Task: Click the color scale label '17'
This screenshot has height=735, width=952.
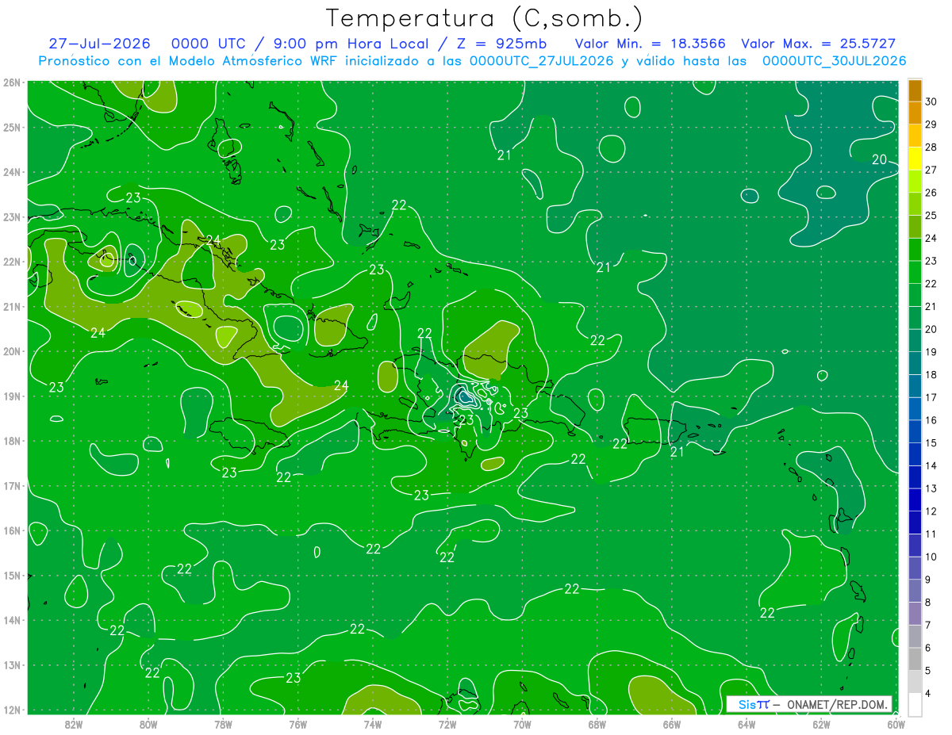Action: coord(931,397)
